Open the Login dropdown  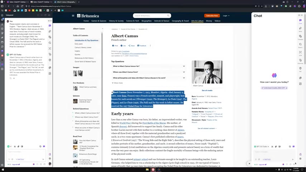226,16
